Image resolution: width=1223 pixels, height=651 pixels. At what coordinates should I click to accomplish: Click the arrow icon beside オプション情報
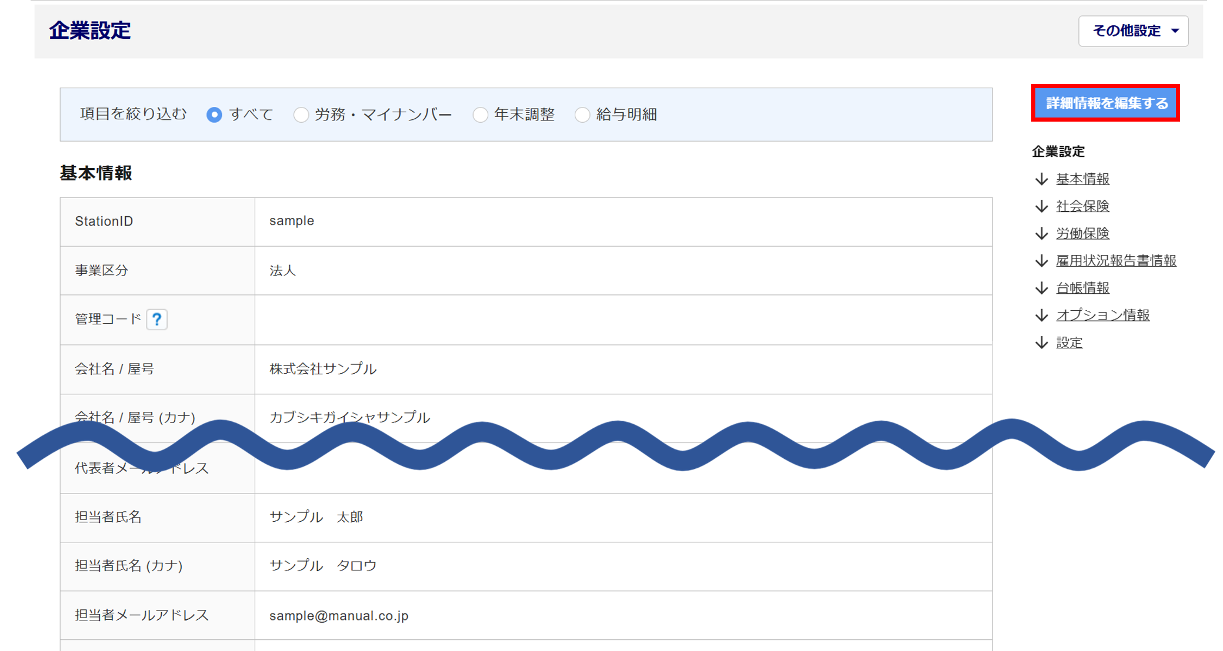tap(1041, 316)
